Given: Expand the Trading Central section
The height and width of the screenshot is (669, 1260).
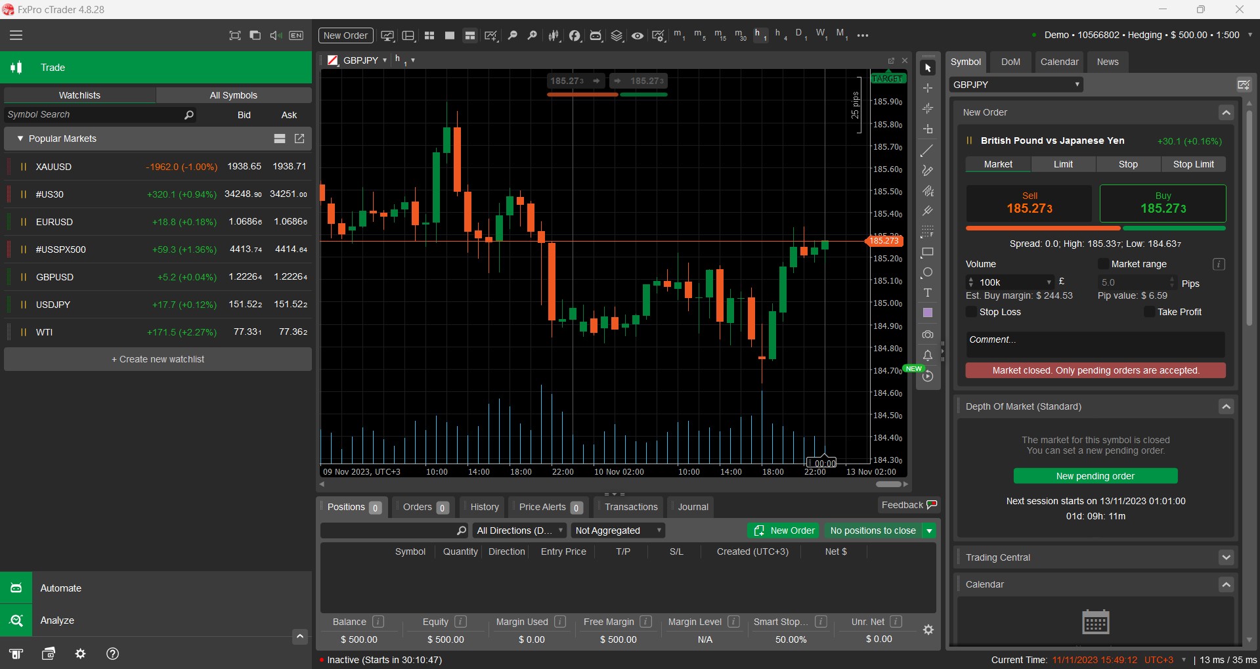Looking at the screenshot, I should tap(1225, 557).
